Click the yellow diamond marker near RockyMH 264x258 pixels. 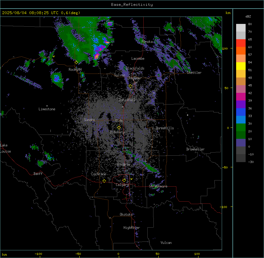[77, 63]
